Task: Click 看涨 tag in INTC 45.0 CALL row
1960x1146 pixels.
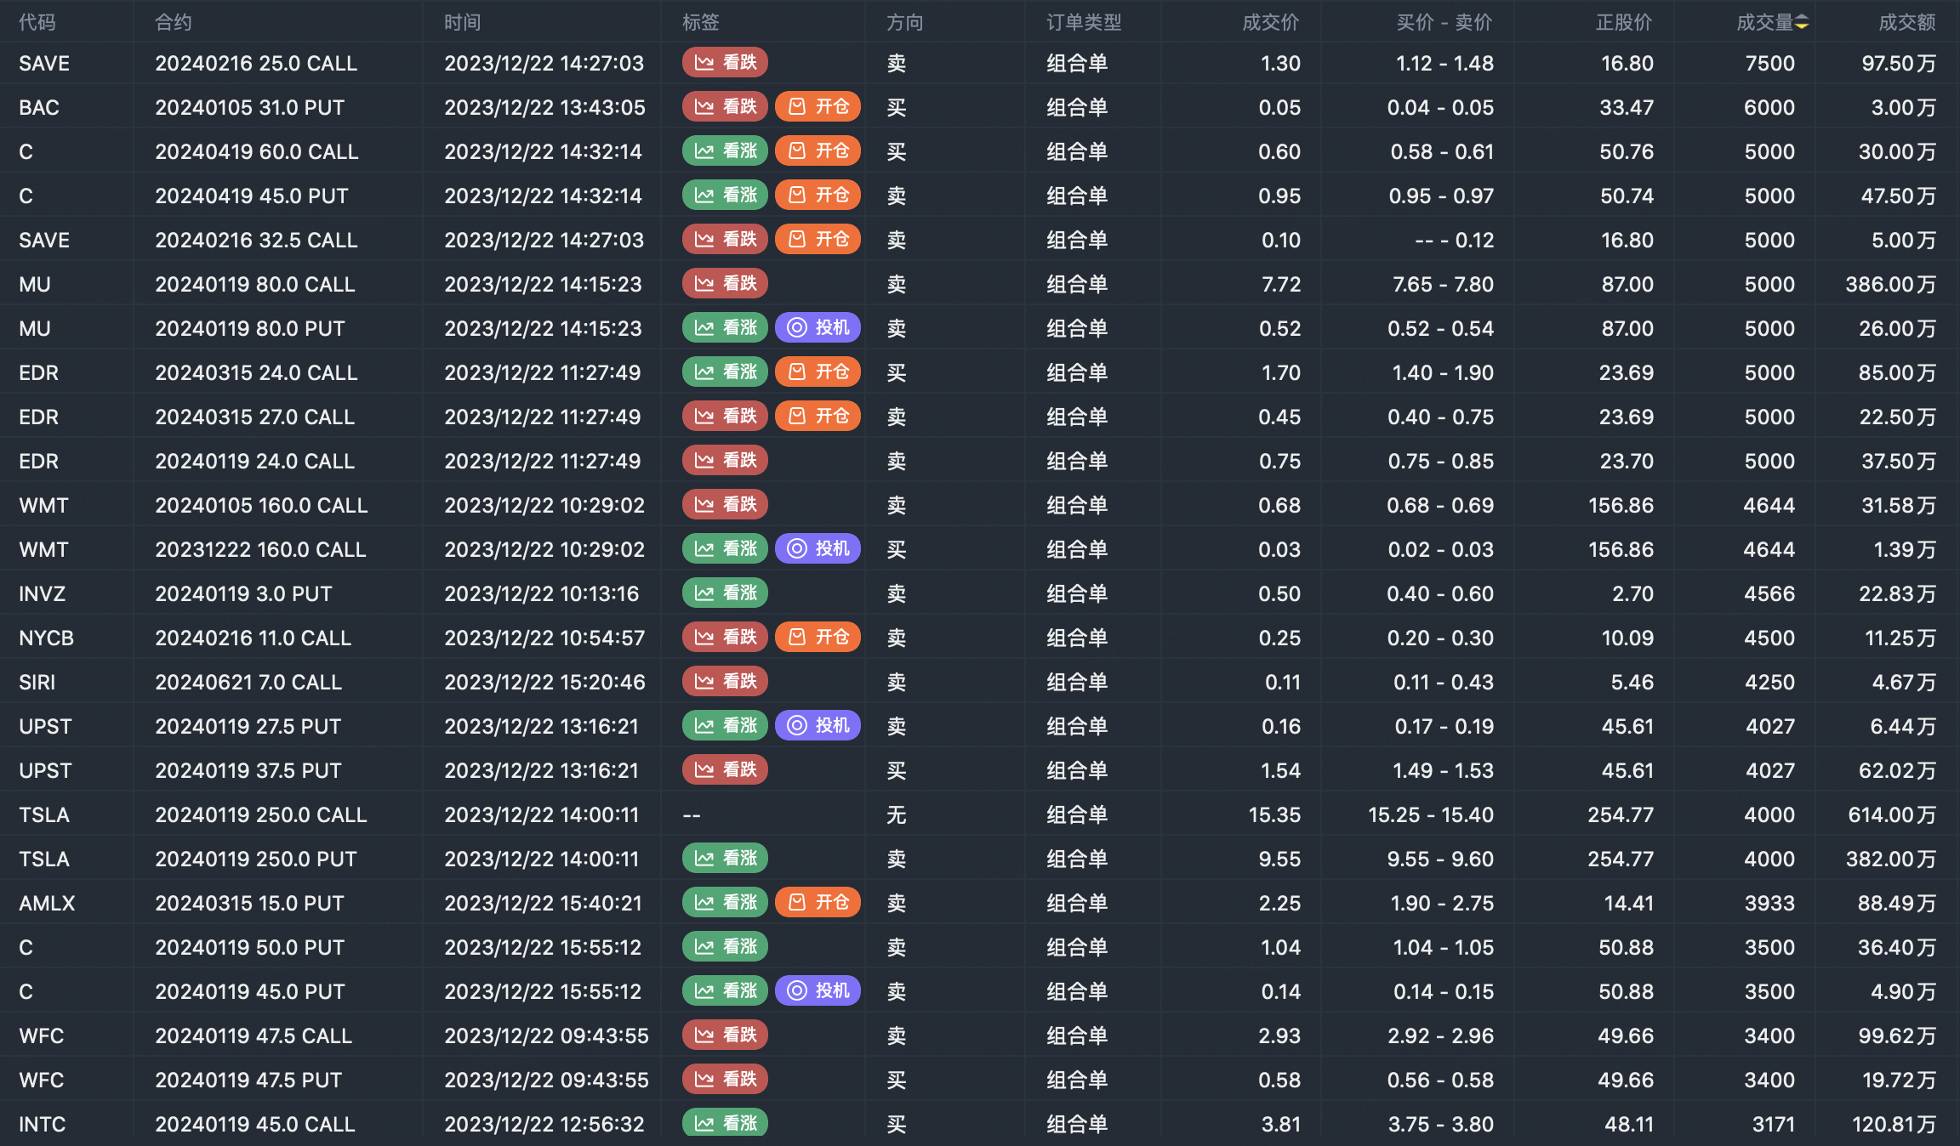Action: (x=725, y=1123)
